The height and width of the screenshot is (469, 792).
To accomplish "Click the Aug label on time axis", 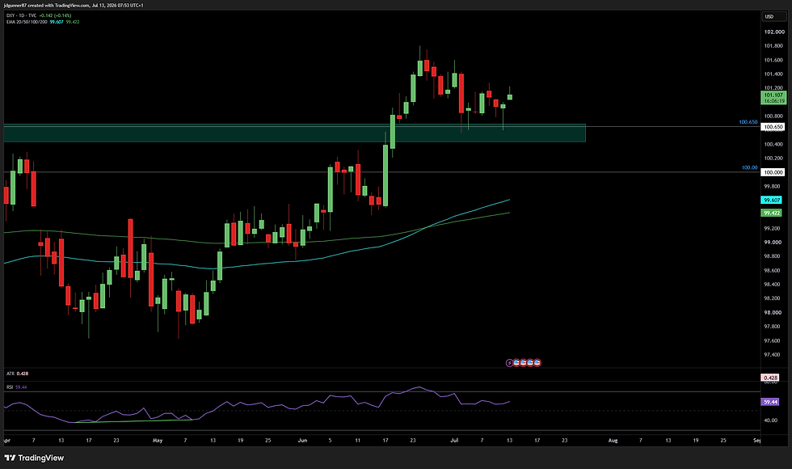I will pos(613,440).
